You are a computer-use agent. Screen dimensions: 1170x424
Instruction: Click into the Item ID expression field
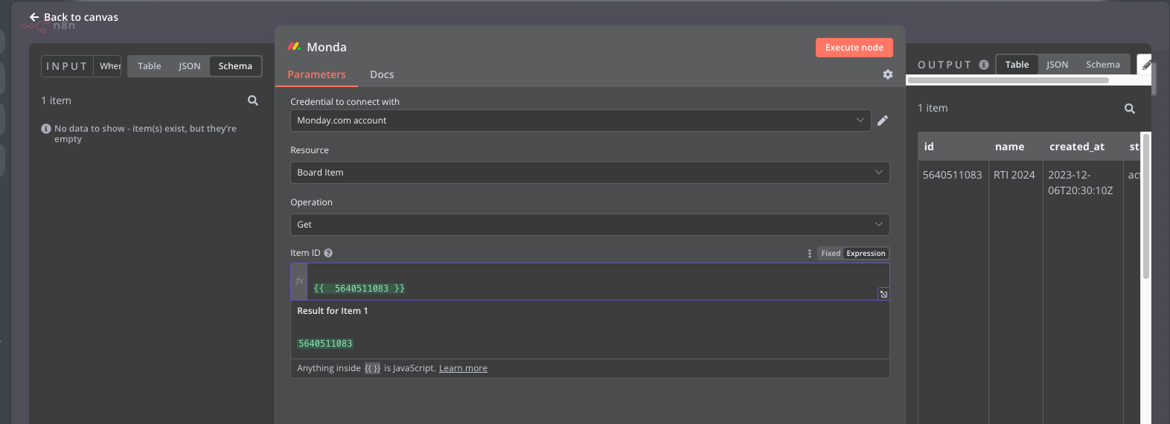(592, 281)
